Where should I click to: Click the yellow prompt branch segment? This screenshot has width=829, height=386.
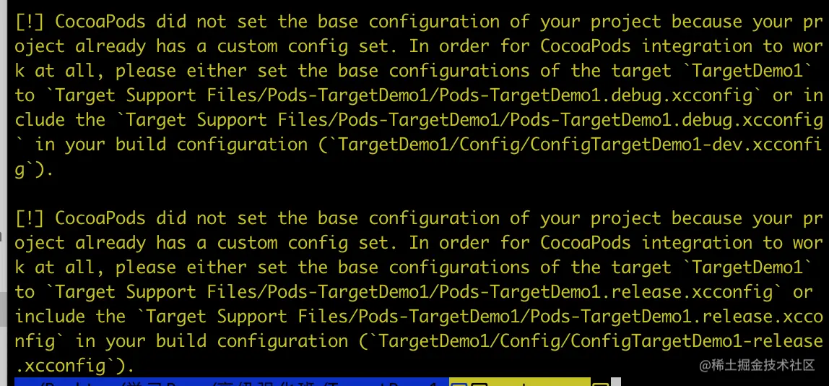point(520,382)
